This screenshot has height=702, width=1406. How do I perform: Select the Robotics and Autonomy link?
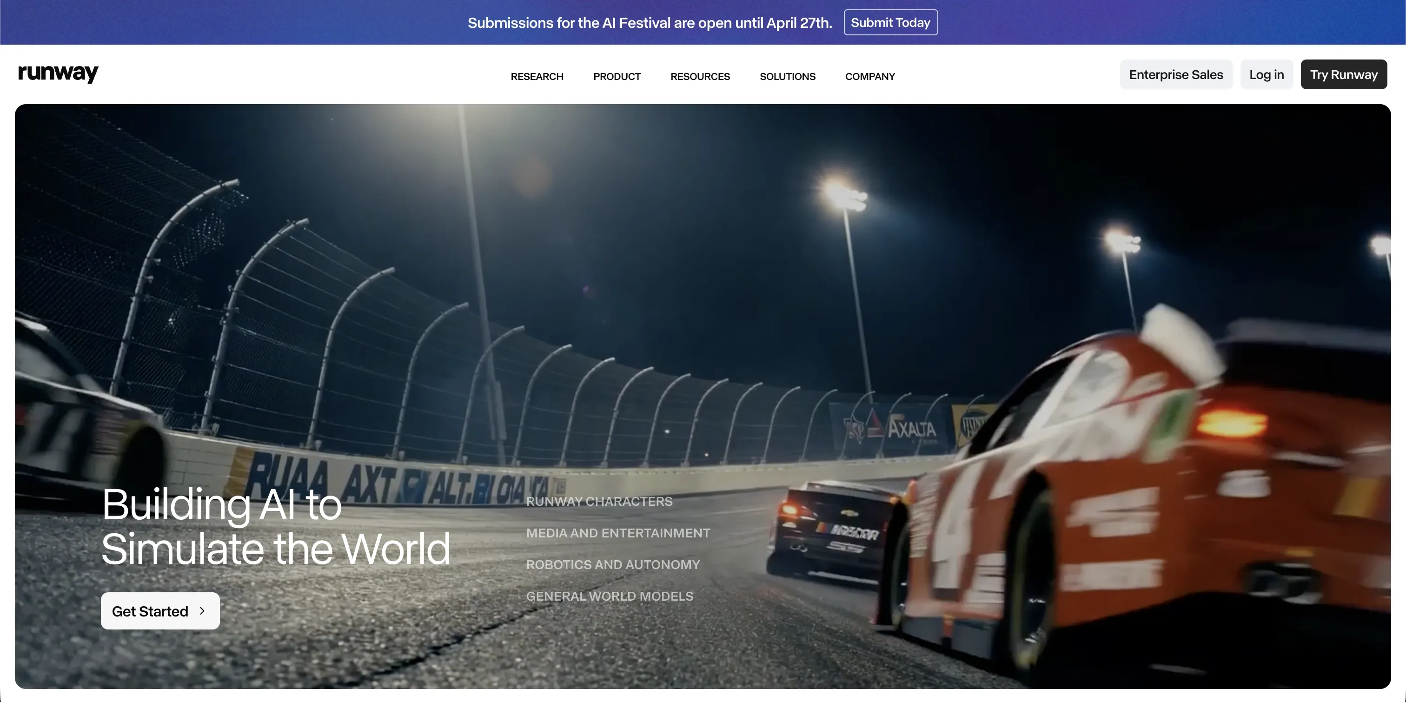(612, 564)
